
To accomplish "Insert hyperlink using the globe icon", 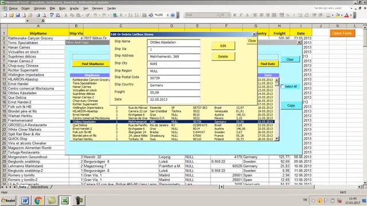I will (115, 15).
